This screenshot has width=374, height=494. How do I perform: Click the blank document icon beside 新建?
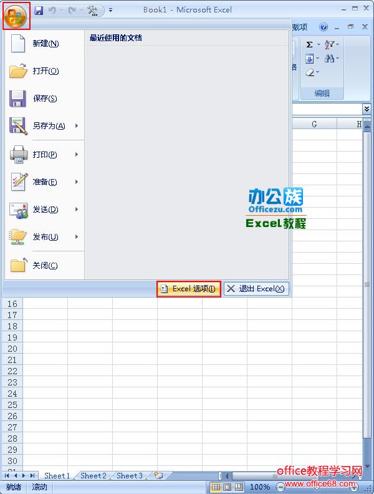(18, 44)
